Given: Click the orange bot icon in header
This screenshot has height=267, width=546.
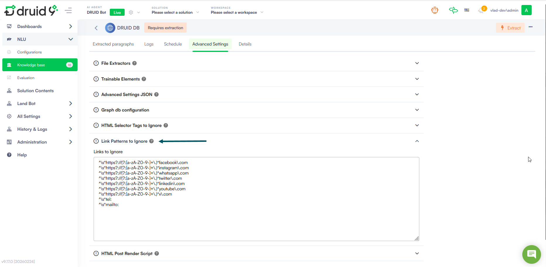Looking at the screenshot, I should point(435,11).
